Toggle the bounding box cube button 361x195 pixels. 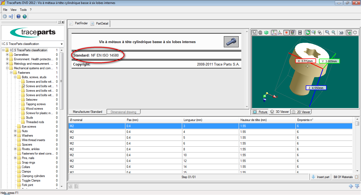(x=292, y=32)
